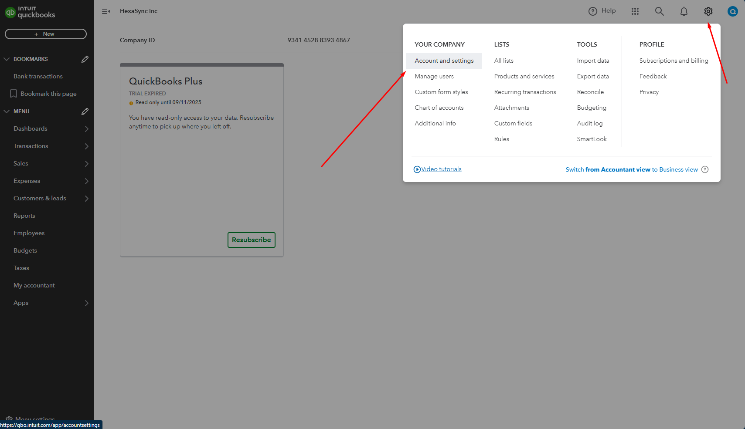
Task: Click the Resubscribe button
Action: pos(252,240)
